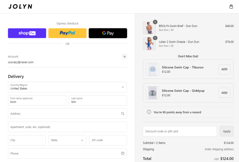Click the JOLYN logo
The width and height of the screenshot is (239, 162).
[20, 6]
